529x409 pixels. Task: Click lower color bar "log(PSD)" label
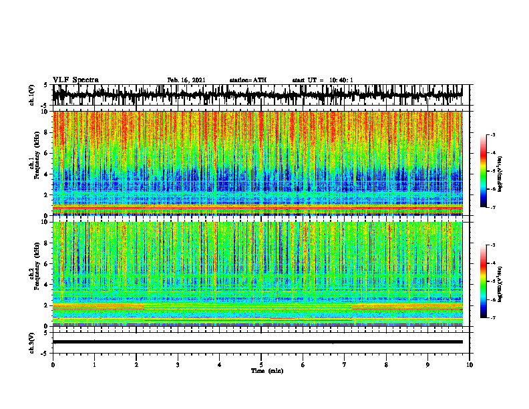tap(500, 284)
